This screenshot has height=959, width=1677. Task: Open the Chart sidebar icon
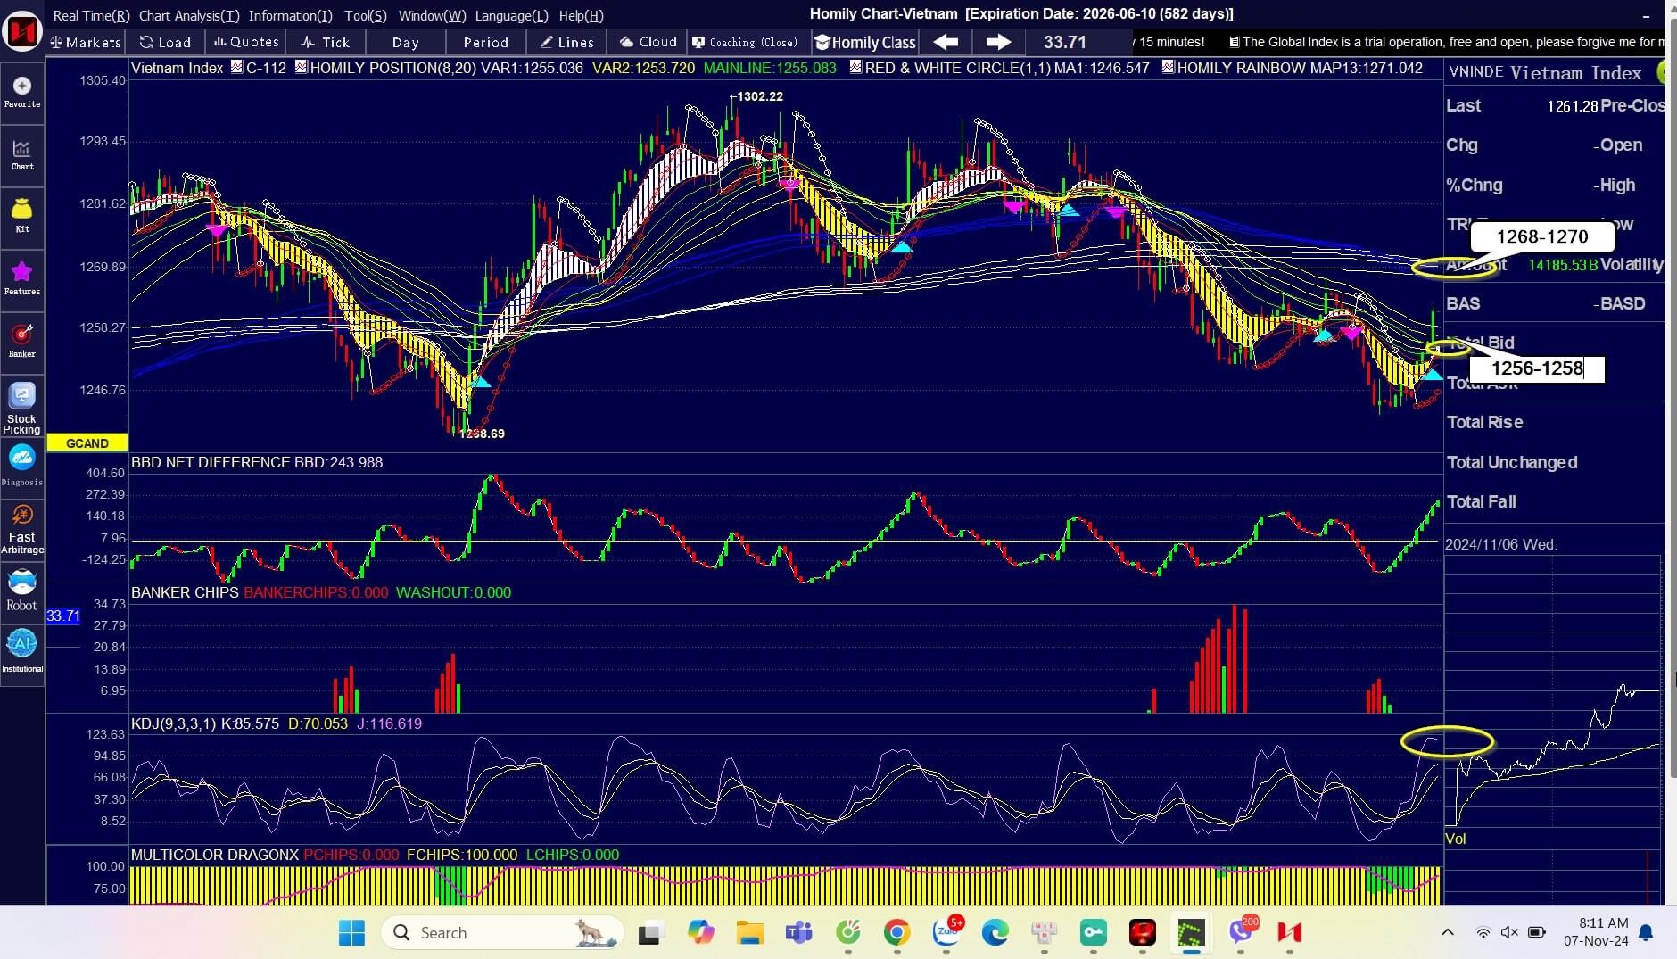tap(22, 154)
